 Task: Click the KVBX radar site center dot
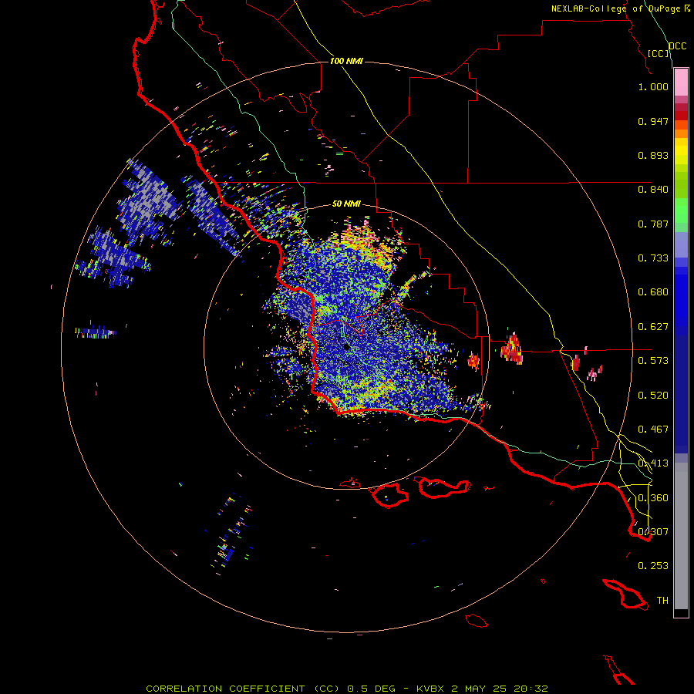coord(346,348)
